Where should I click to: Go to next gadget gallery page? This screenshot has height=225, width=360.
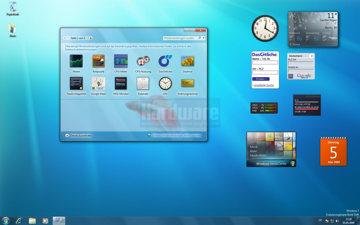(x=91, y=38)
